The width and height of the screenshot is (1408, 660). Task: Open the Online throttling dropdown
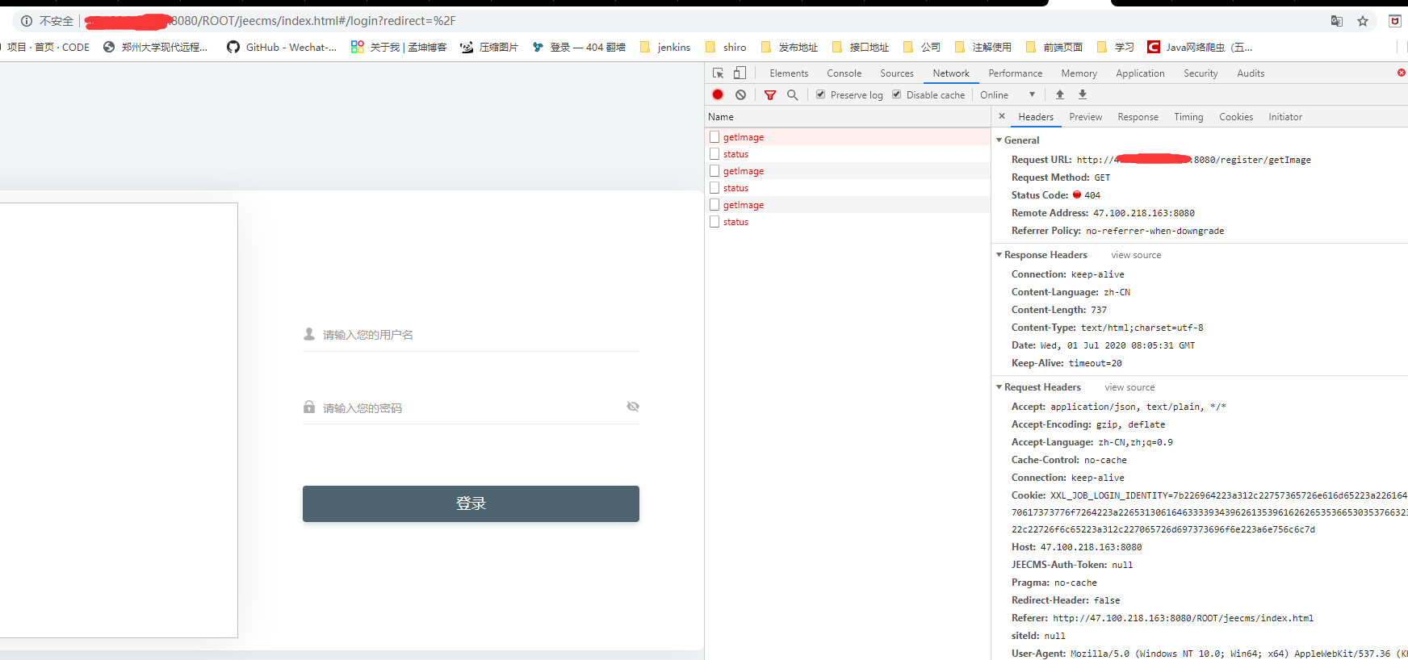(x=1008, y=94)
